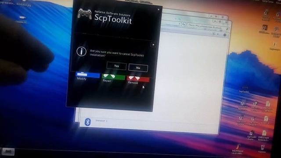Click the ScpToolkit gamepad logo
Viewport: 281px width, 158px height.
(x=85, y=14)
